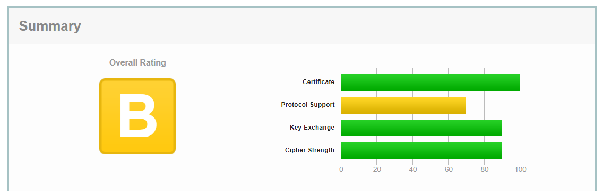The height and width of the screenshot is (191, 603).
Task: Select the green Cipher Strength bar
Action: pos(421,150)
